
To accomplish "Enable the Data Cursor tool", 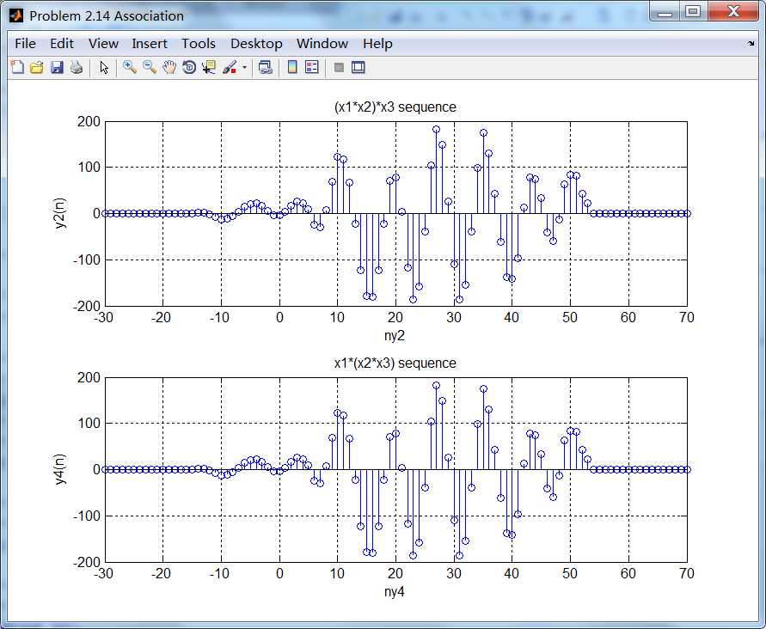I will [x=209, y=67].
